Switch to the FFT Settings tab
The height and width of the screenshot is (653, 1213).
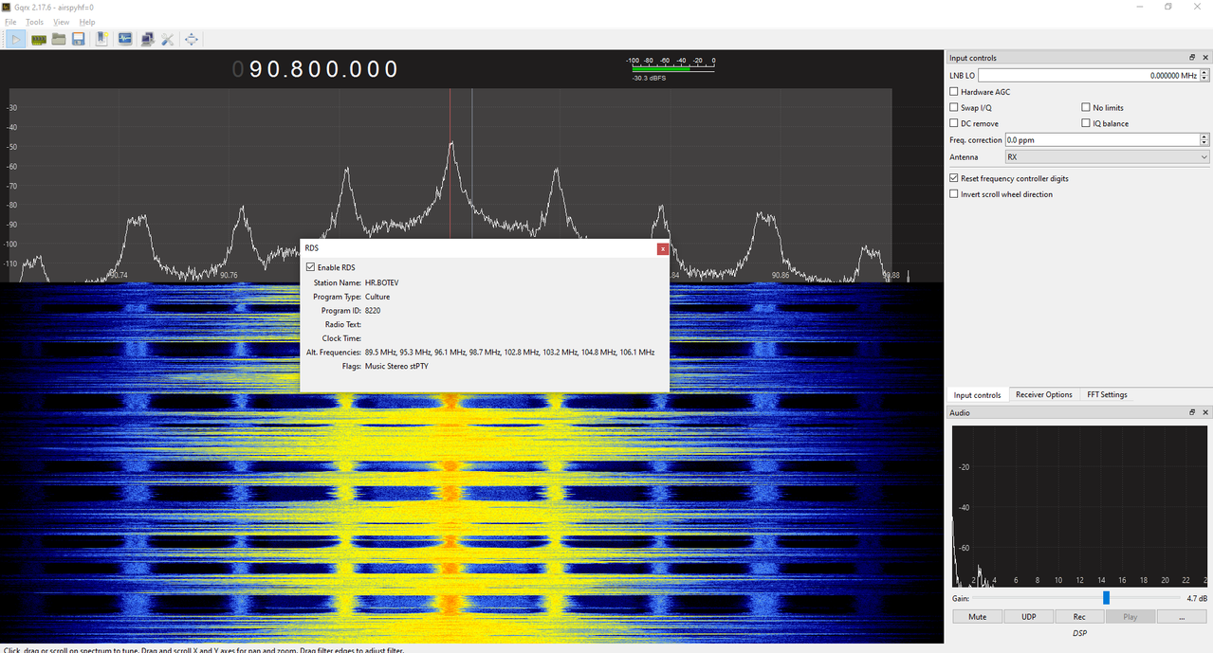[x=1107, y=394]
